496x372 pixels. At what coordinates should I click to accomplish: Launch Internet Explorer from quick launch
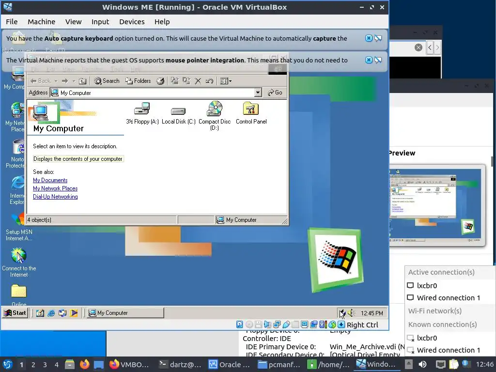coord(51,313)
